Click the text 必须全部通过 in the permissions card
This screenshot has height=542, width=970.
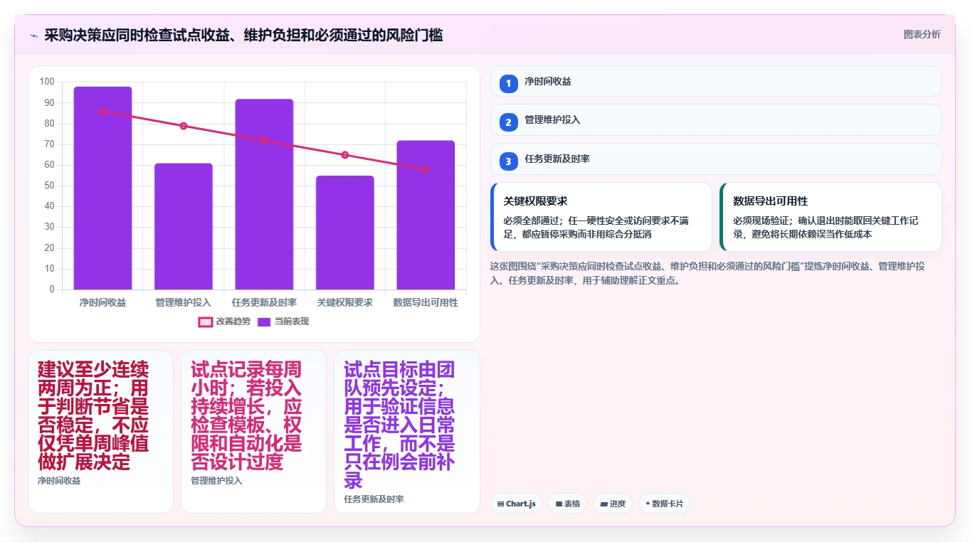coord(529,220)
